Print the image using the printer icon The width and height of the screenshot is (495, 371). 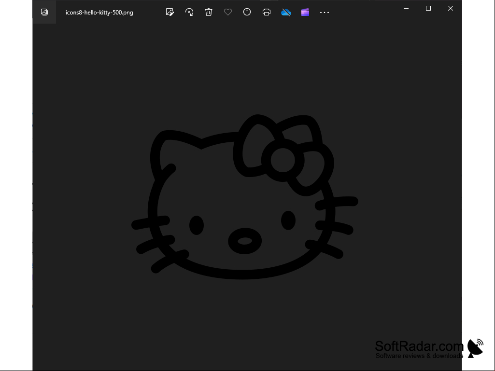click(267, 13)
